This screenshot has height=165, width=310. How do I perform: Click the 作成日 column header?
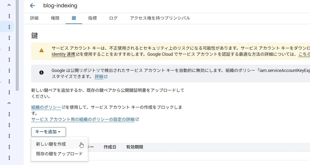pyautogui.click(x=110, y=147)
